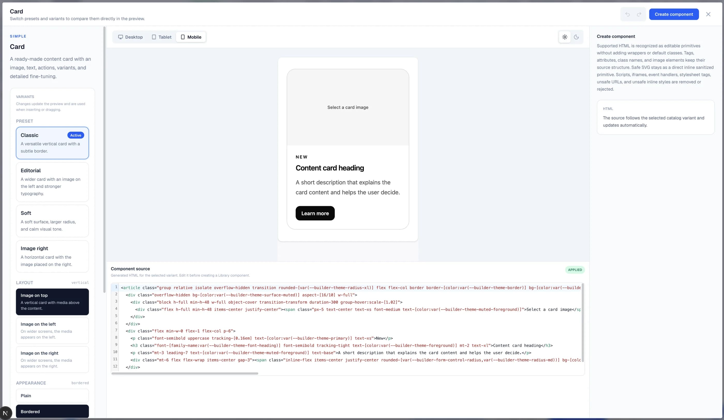Click the horizontal scrollbar of the code editor

(x=185, y=373)
